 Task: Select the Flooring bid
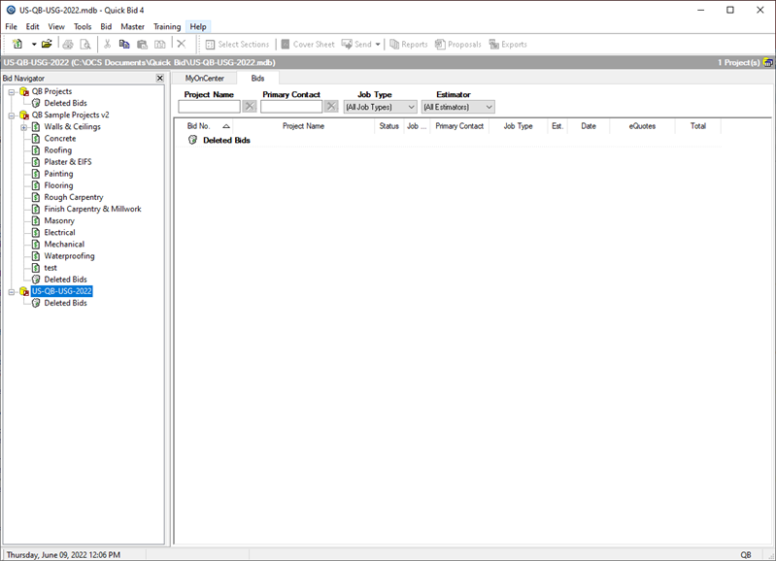[x=58, y=185]
